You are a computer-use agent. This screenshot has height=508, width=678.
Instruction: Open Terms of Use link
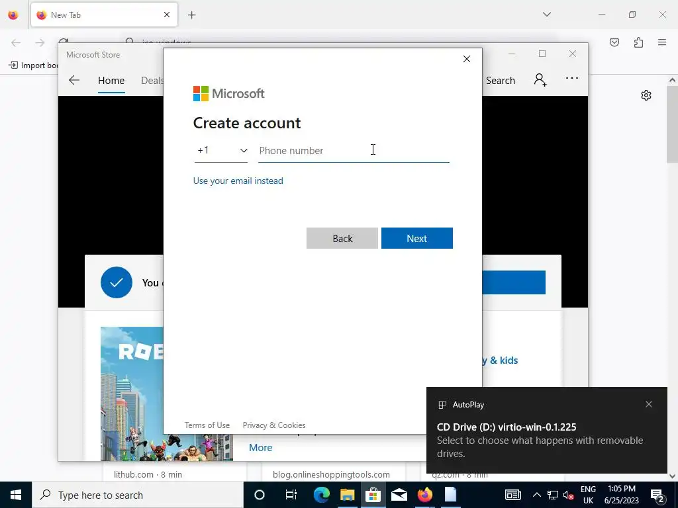(x=207, y=425)
